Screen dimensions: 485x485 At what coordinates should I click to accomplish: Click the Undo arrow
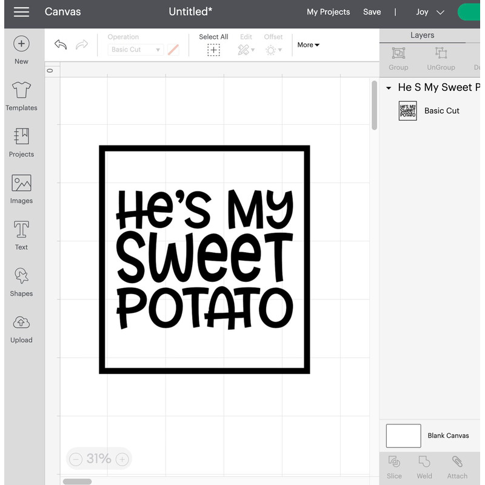tap(59, 44)
